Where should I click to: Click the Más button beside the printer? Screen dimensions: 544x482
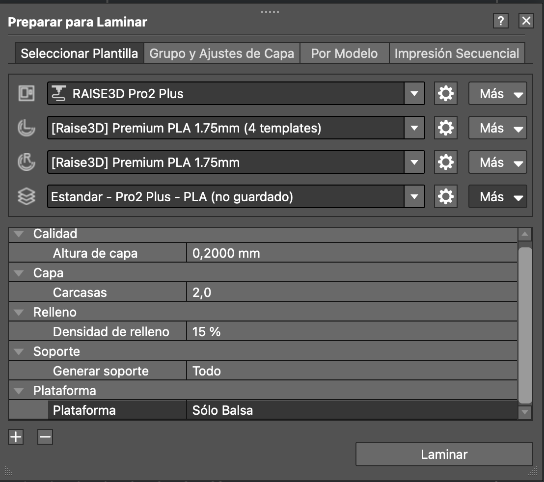497,93
